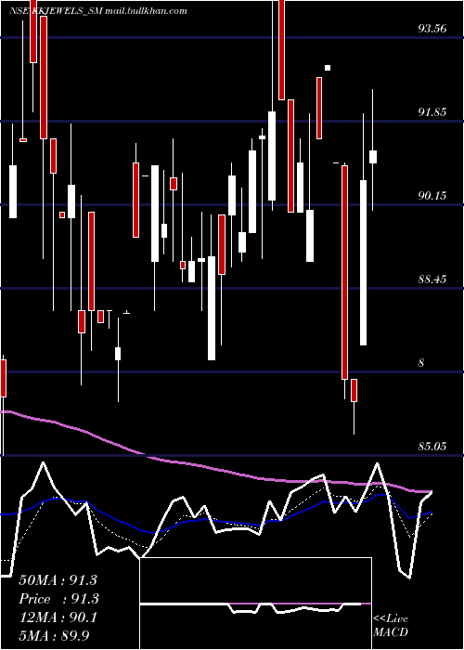
Task: Click the 12MA : 90.1 readout
Action: pyautogui.click(x=58, y=617)
